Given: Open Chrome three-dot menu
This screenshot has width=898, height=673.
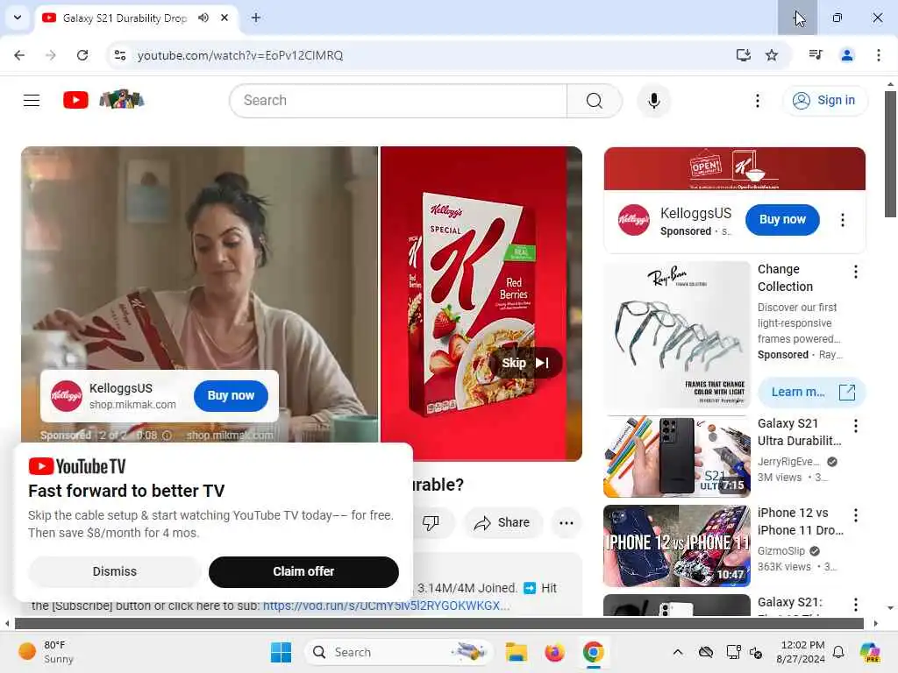Looking at the screenshot, I should click(879, 55).
